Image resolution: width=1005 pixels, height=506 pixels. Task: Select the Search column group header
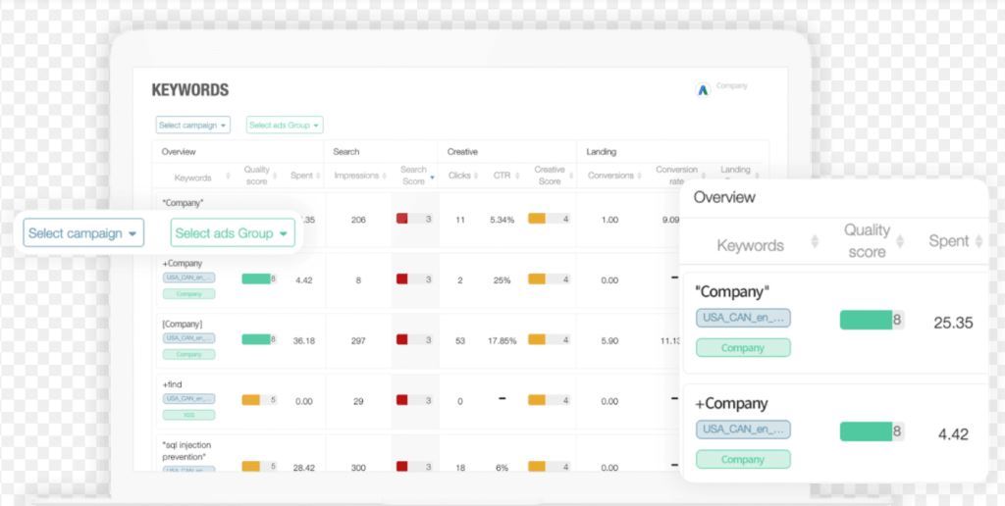tap(346, 152)
